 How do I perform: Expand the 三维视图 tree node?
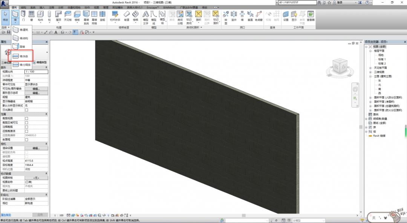click(x=370, y=72)
